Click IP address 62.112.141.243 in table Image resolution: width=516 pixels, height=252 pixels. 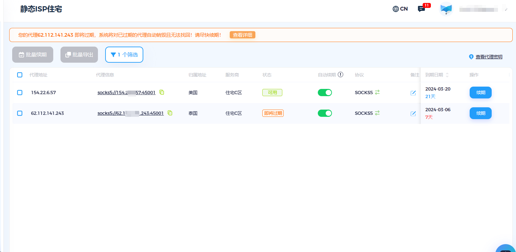47,113
